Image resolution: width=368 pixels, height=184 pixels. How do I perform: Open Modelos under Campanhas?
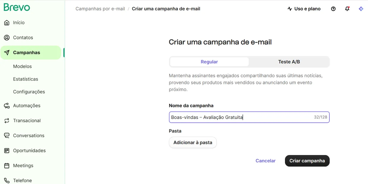tap(22, 66)
